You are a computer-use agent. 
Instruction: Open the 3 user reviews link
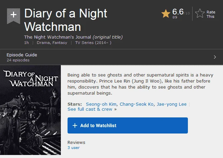pyautogui.click(x=74, y=148)
